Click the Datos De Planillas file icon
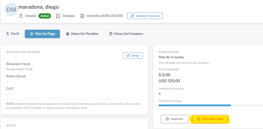263x129 pixels. pos(68,34)
